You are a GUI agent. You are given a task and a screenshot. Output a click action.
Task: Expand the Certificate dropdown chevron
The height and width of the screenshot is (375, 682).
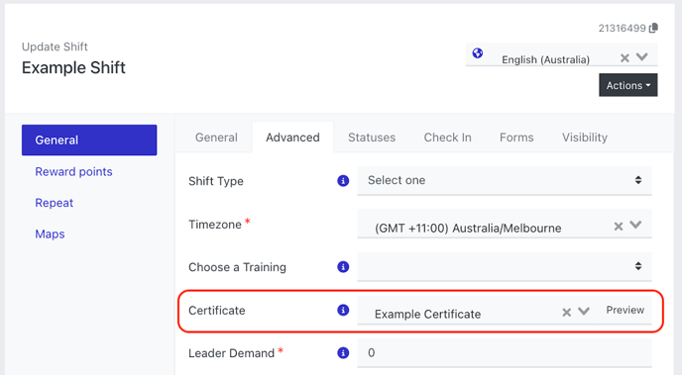click(x=584, y=311)
